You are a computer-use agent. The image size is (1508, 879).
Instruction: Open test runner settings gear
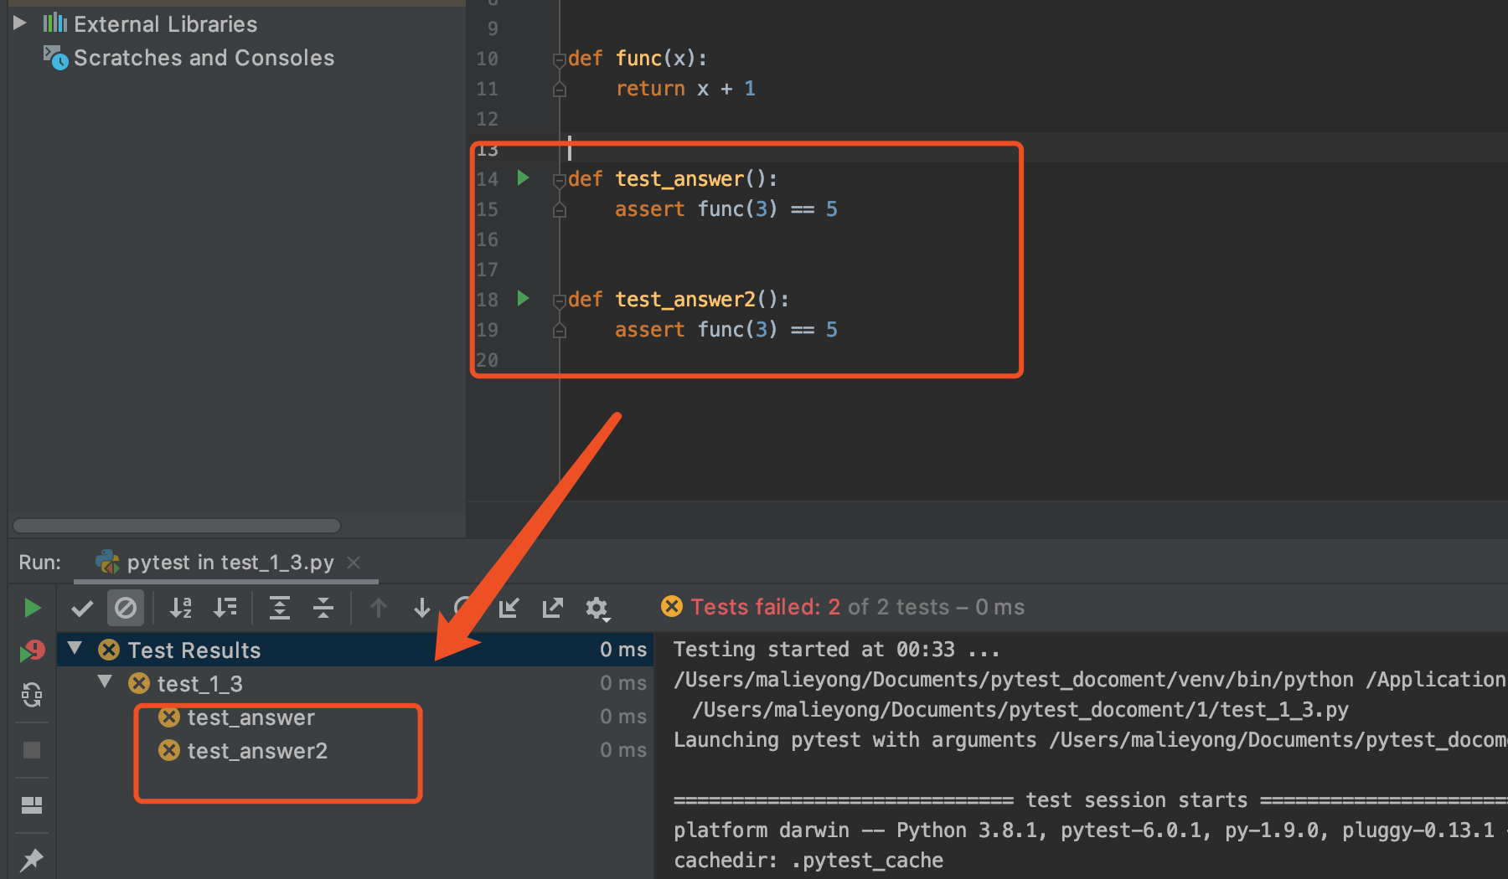point(596,608)
